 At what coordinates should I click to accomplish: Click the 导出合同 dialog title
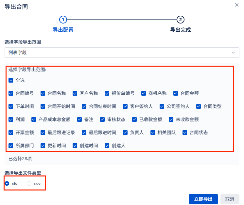coord(16,7)
